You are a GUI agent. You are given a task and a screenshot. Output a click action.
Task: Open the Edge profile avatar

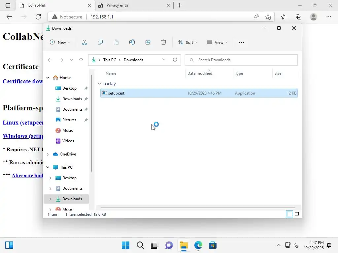(x=314, y=17)
